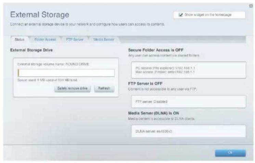This screenshot has width=255, height=163.
Task: Confirm with the OK button
Action: click(230, 153)
